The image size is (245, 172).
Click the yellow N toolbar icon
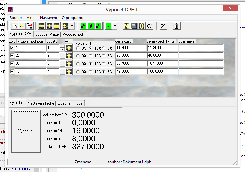(126, 26)
